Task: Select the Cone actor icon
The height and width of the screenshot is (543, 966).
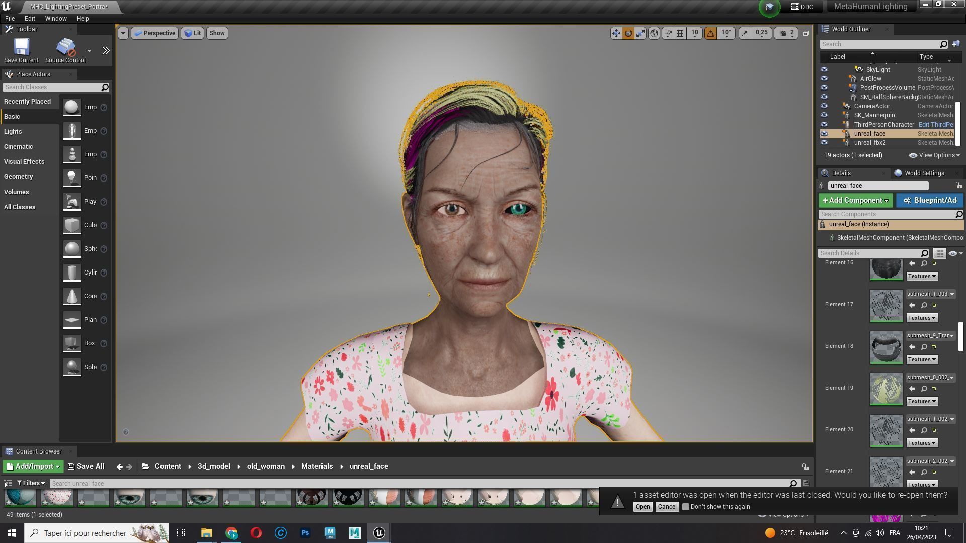Action: pyautogui.click(x=72, y=296)
